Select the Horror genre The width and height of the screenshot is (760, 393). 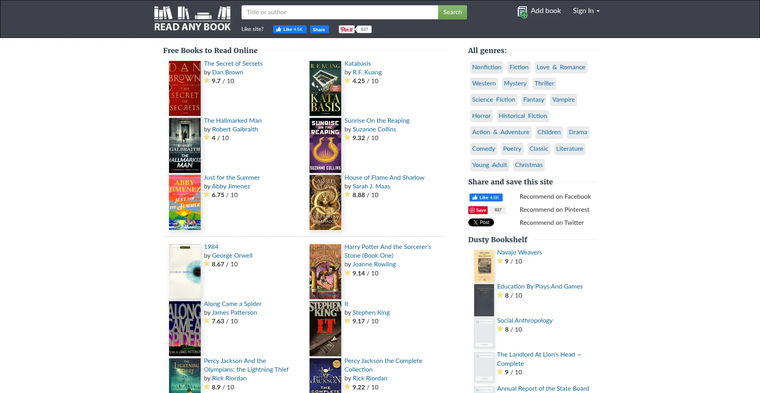pyautogui.click(x=481, y=116)
